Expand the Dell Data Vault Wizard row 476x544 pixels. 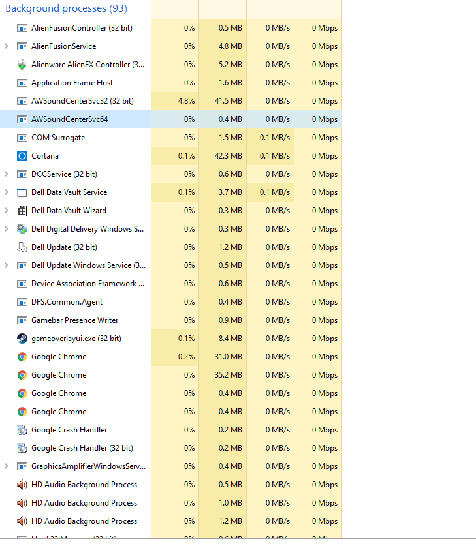(x=7, y=210)
